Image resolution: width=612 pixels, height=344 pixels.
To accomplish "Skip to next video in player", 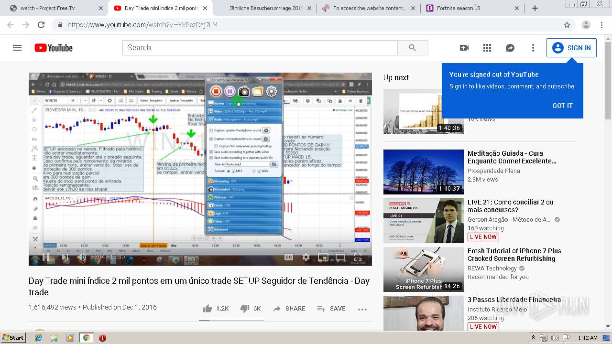I will [x=65, y=257].
